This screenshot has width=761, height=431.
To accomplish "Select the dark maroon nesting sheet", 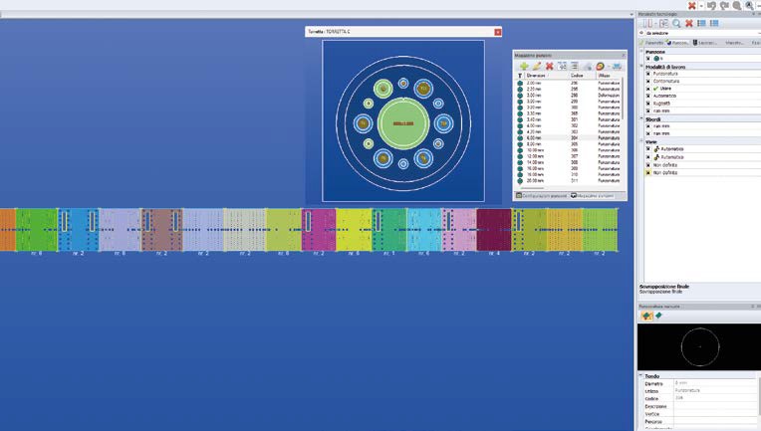I will (494, 230).
